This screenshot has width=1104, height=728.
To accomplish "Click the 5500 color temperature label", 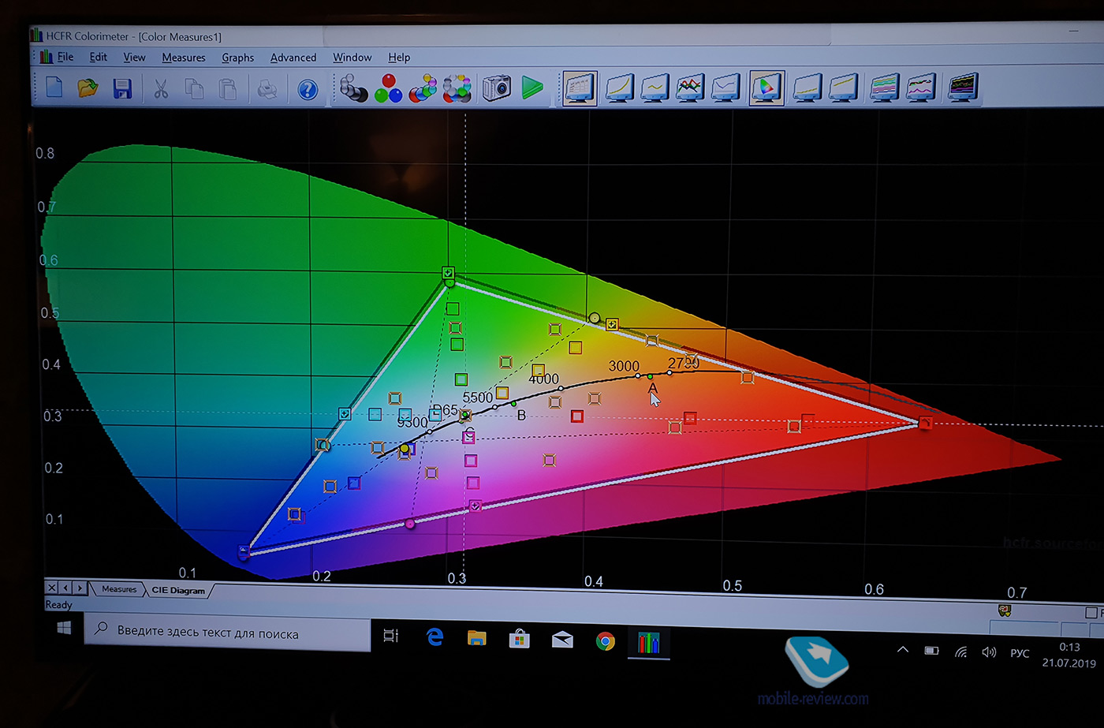I will 478,398.
